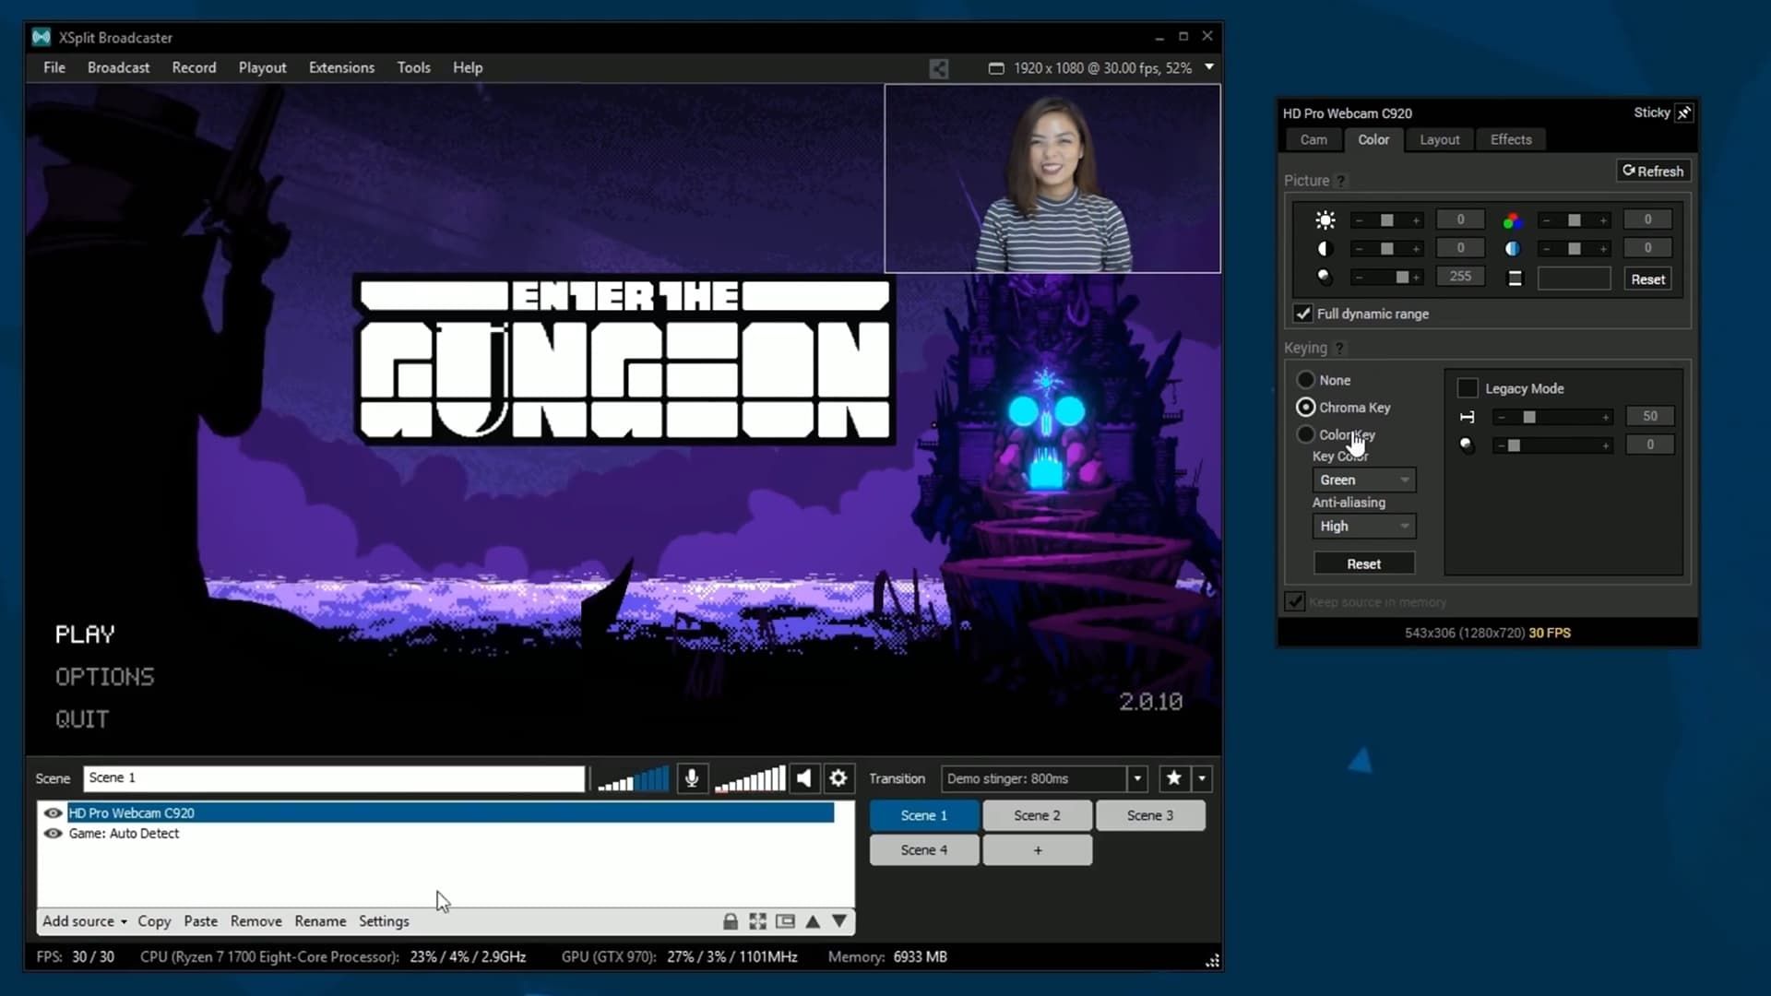Open audio settings gear icon
Image resolution: width=1771 pixels, height=996 pixels.
pos(838,778)
